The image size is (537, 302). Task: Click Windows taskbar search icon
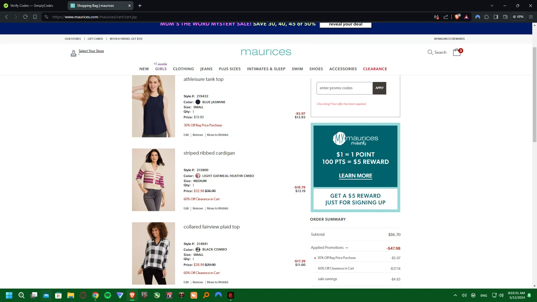[x=21, y=295]
